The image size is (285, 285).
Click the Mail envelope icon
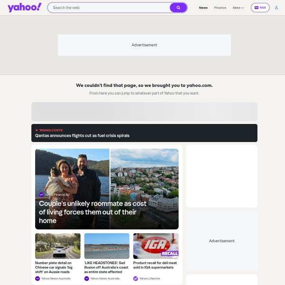[256, 8]
